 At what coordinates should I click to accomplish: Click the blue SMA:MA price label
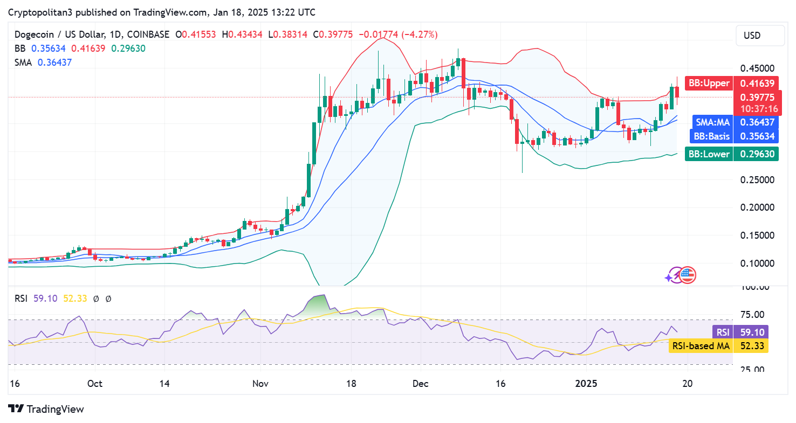pyautogui.click(x=712, y=123)
